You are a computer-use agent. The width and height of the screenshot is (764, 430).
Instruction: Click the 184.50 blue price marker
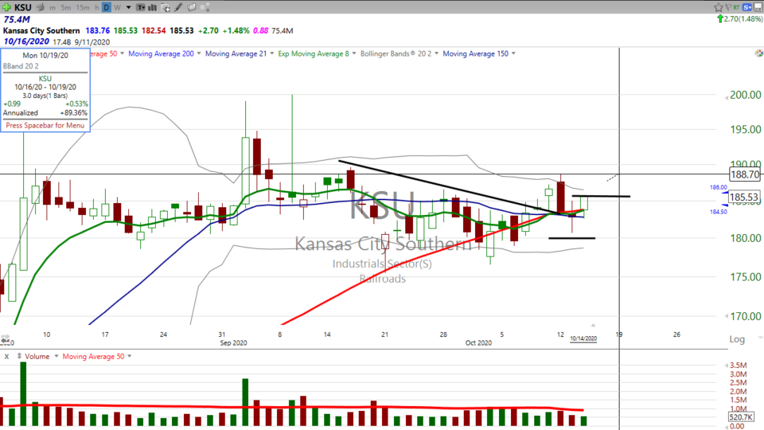(x=718, y=212)
